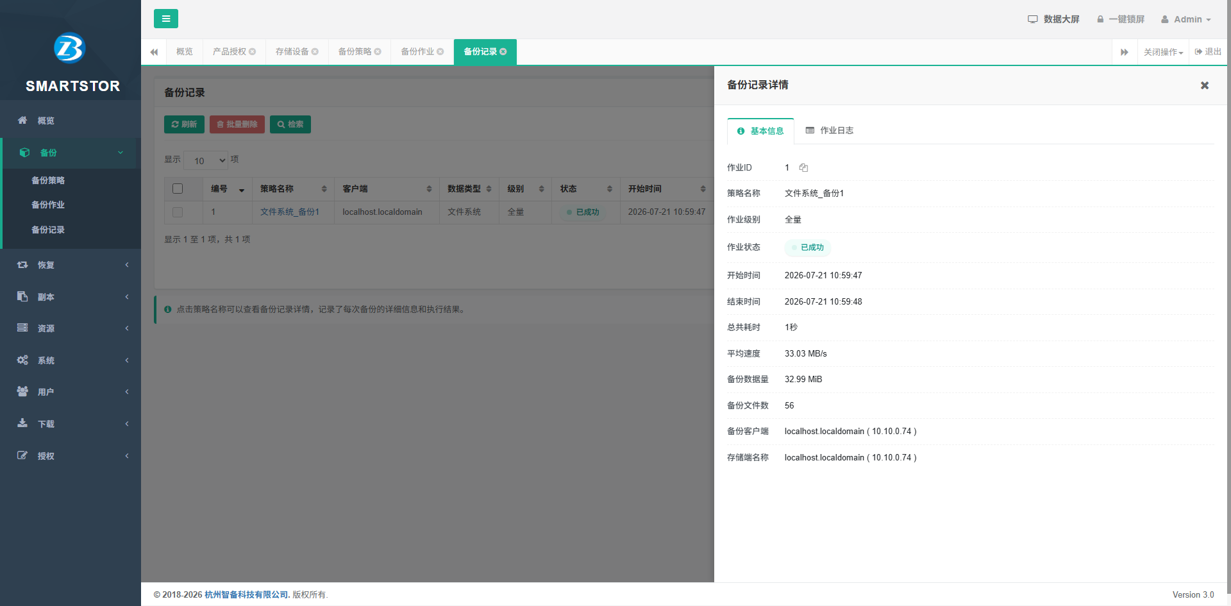The image size is (1231, 606).
Task: Expand the 下载 menu chevron
Action: (127, 424)
